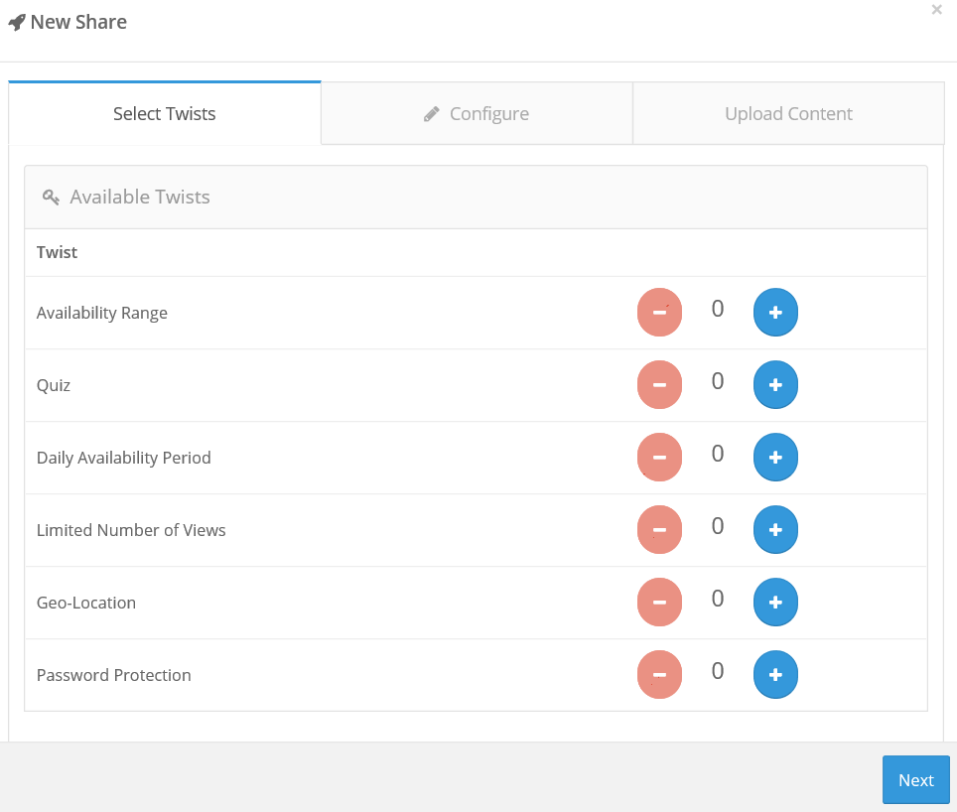Click the Limited Number of Views count value
Viewport: 957px width, 812px height.
click(718, 526)
